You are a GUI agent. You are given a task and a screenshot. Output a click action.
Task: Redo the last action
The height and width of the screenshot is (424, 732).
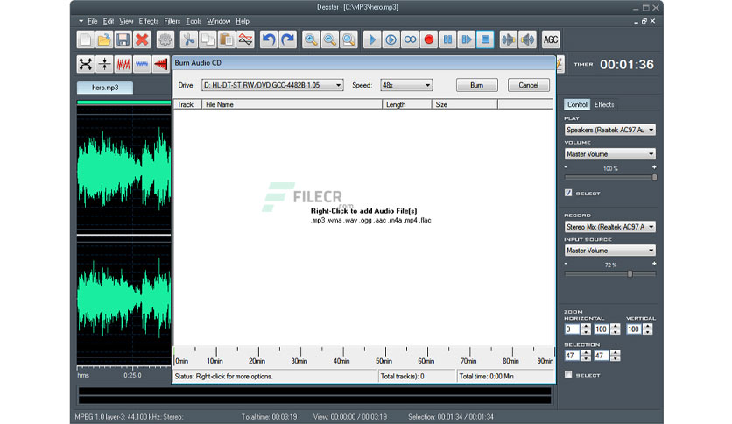click(287, 39)
